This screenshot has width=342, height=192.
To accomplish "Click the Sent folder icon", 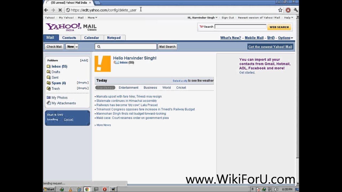I will click(x=49, y=77).
